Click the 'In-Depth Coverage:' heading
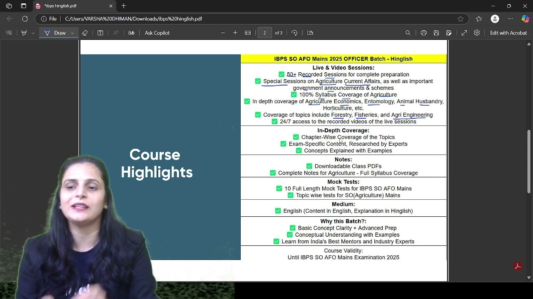 point(343,130)
